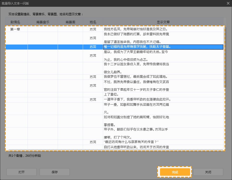
Task: Click the 打开 button
Action: (22, 172)
